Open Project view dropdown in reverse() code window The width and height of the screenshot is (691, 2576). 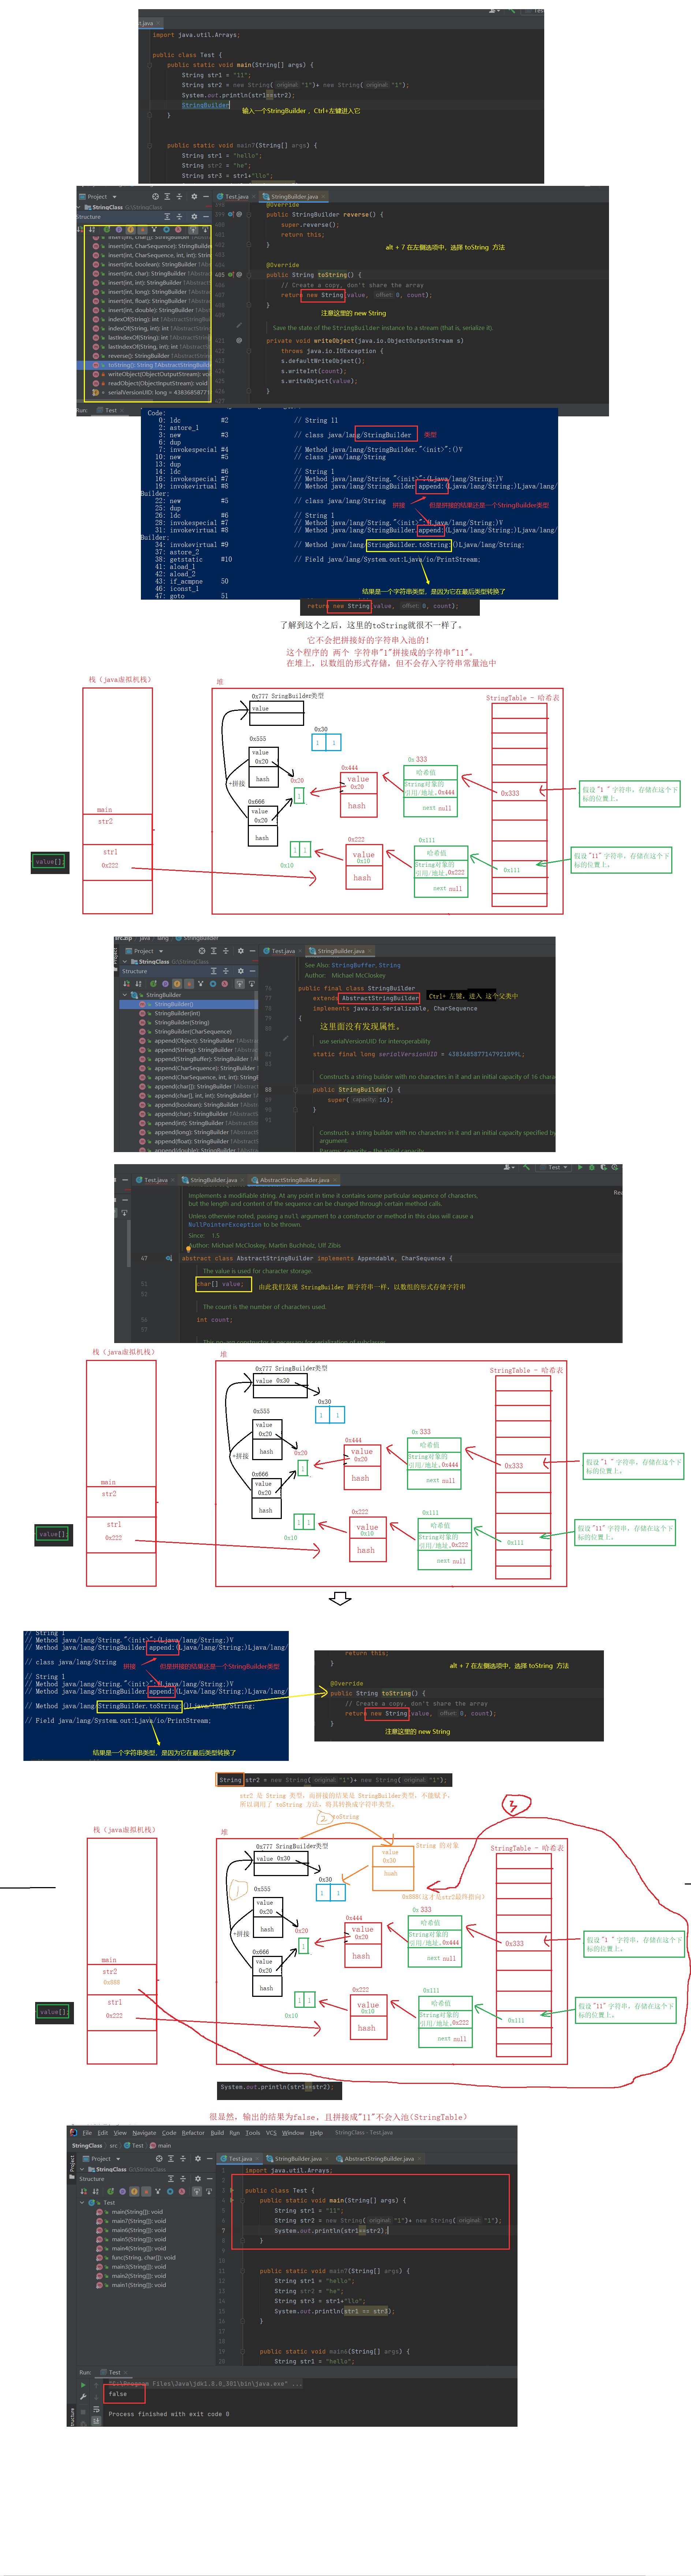click(115, 197)
